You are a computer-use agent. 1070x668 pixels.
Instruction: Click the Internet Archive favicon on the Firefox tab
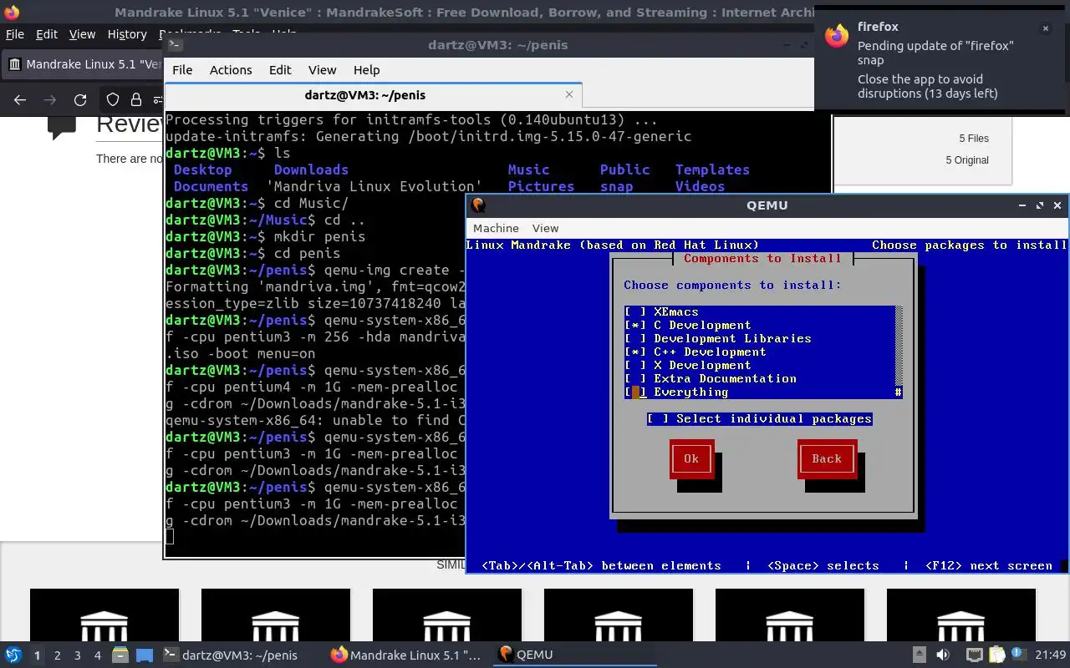(14, 64)
